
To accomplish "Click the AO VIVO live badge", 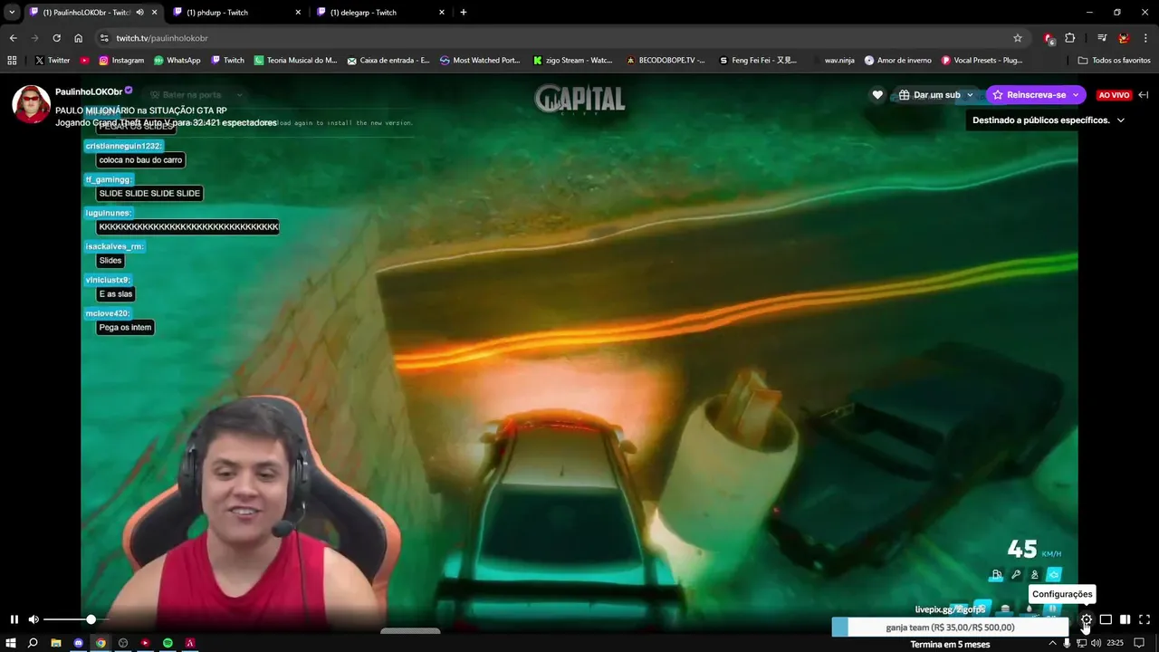I will click(1114, 95).
